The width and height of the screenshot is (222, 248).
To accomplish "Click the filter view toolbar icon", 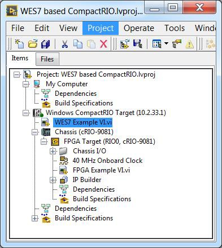I will click(x=156, y=44).
